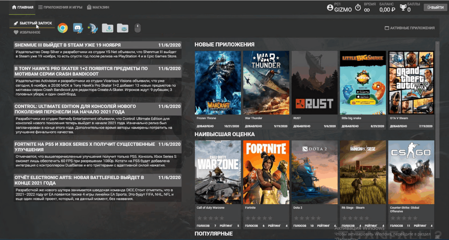Viewport: 449px width, 240px height.
Task: Select the Быстрый запуск tab
Action: pyautogui.click(x=32, y=23)
